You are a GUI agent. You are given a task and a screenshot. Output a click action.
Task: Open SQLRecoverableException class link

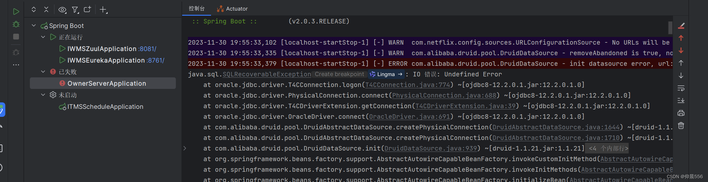point(267,74)
